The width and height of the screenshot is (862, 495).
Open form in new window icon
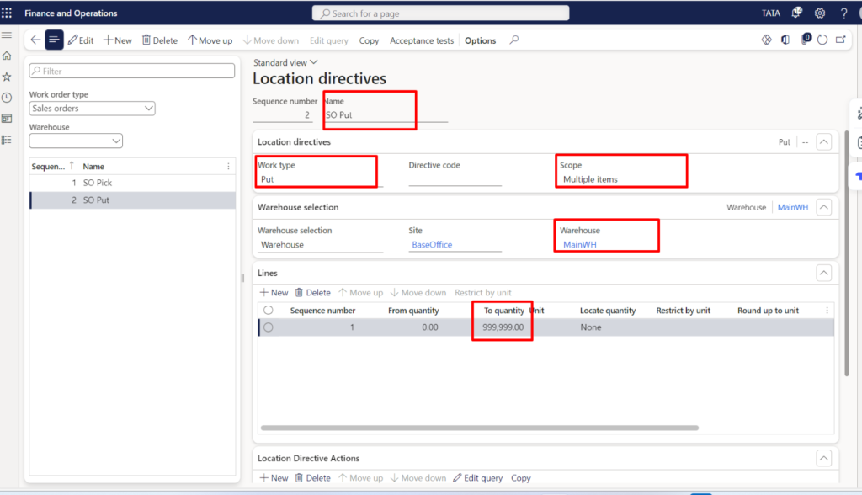click(x=841, y=40)
